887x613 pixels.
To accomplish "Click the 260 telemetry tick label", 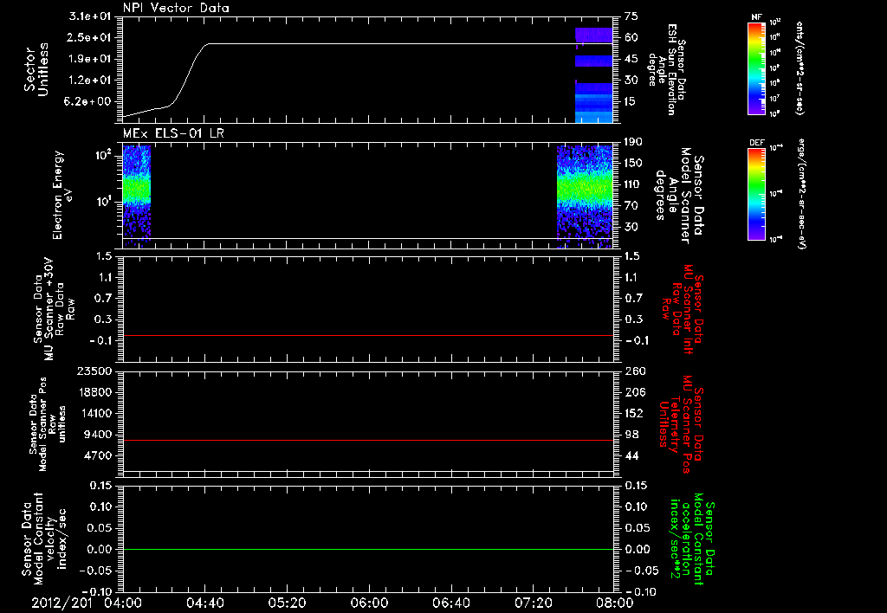I will click(x=634, y=371).
